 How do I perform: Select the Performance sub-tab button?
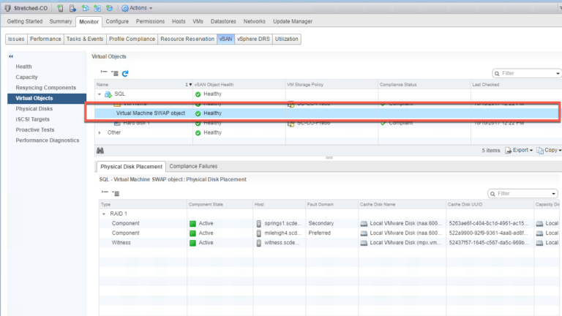click(x=45, y=39)
